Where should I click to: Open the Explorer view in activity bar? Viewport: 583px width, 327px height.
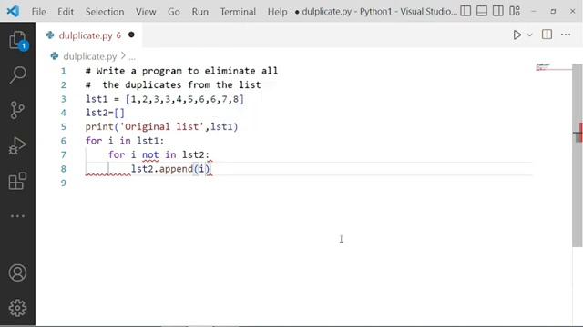pyautogui.click(x=17, y=40)
